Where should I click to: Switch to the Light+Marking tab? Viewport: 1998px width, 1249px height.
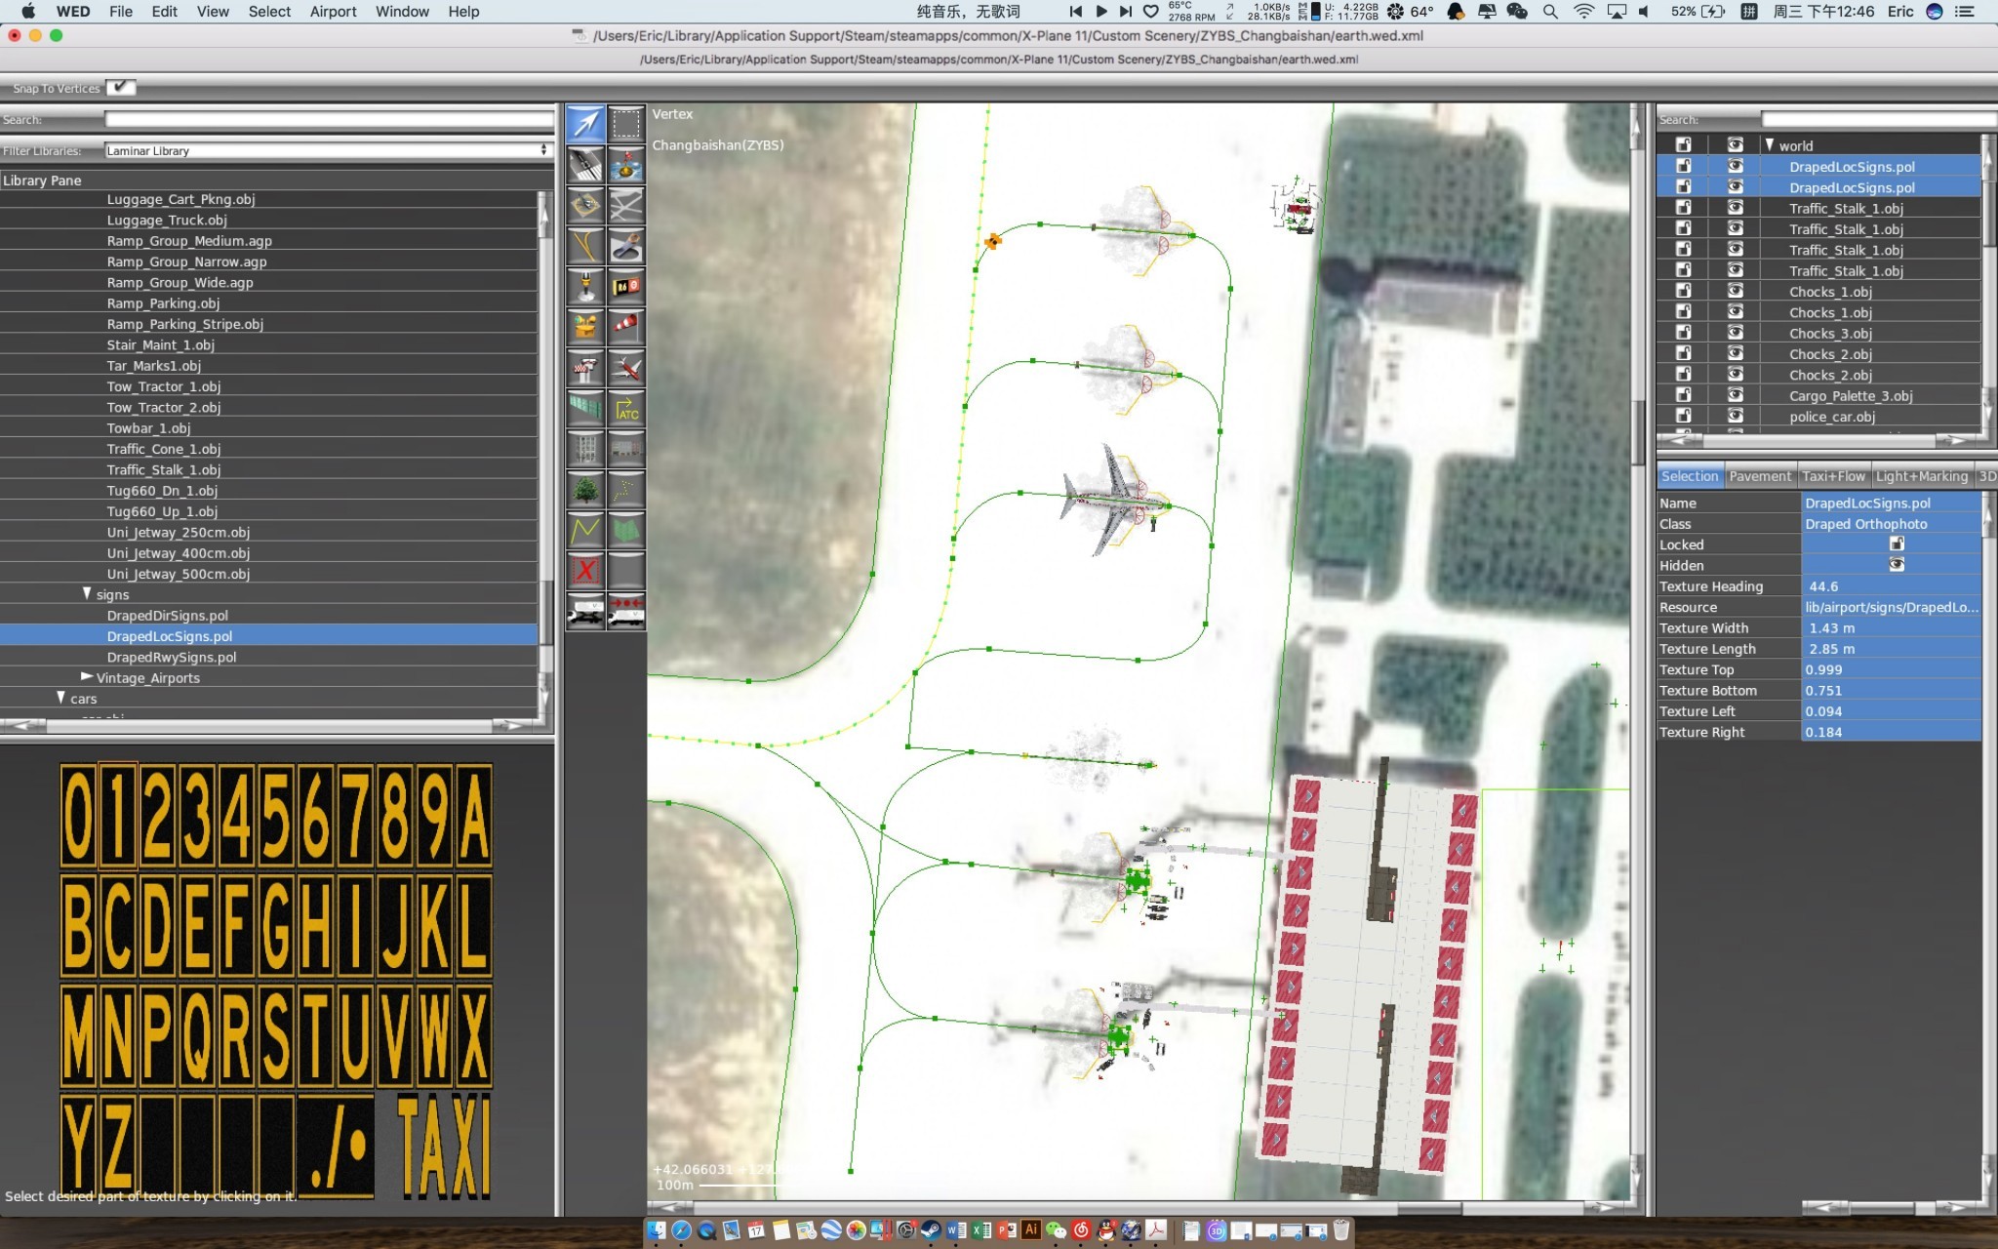pyautogui.click(x=1922, y=476)
